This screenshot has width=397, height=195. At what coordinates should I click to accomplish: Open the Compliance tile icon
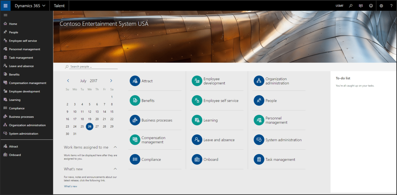click(135, 159)
